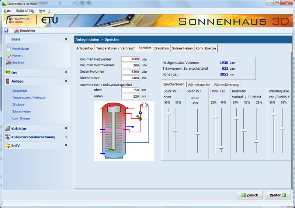The image size is (295, 208).
Task: Click Solar-WT unten 45% slider handle
Action: point(197,133)
